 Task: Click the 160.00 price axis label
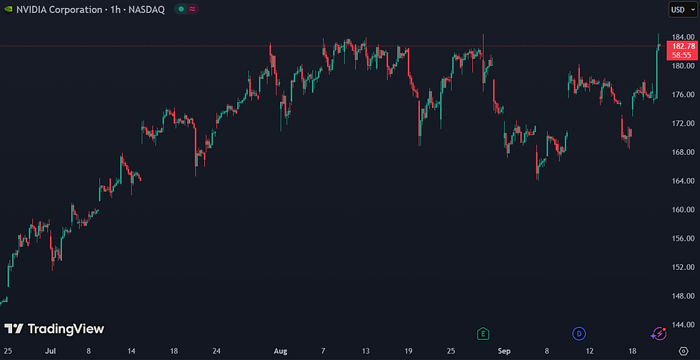pyautogui.click(x=684, y=209)
